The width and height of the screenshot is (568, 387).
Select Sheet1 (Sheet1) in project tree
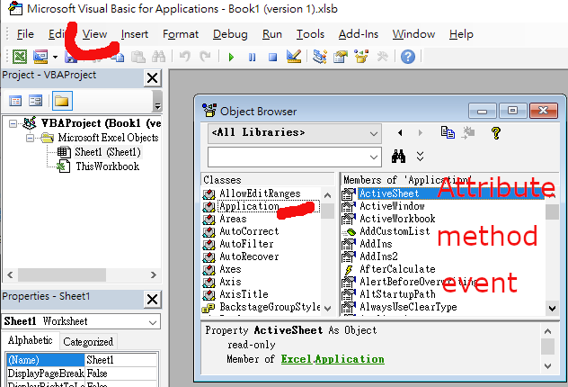(x=108, y=152)
